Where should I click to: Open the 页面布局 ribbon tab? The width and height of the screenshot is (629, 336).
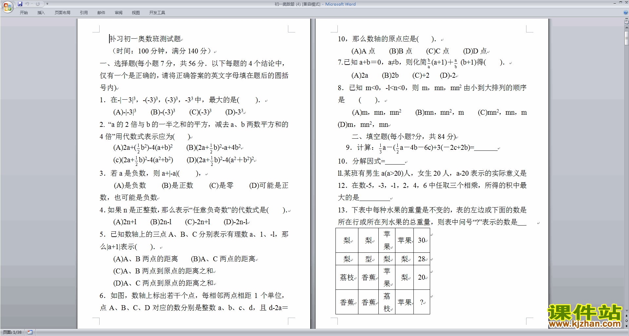(62, 12)
